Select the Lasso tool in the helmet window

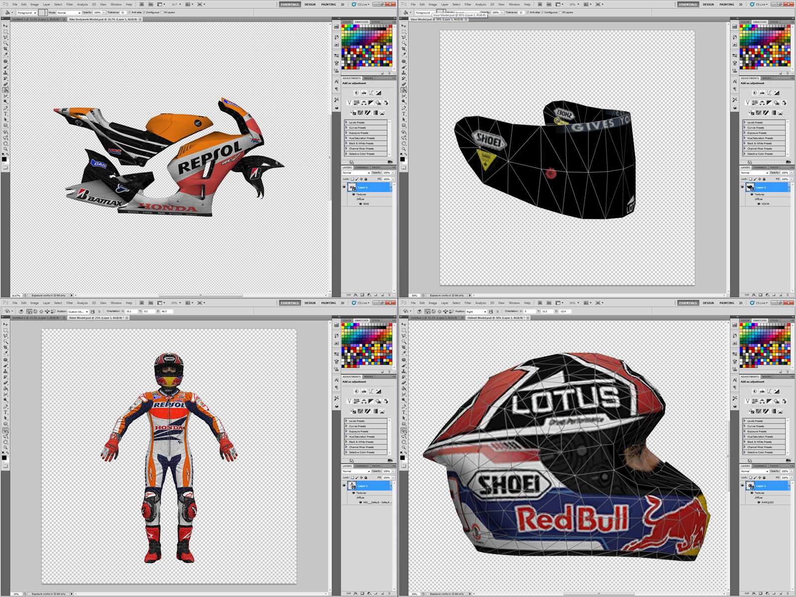[403, 336]
